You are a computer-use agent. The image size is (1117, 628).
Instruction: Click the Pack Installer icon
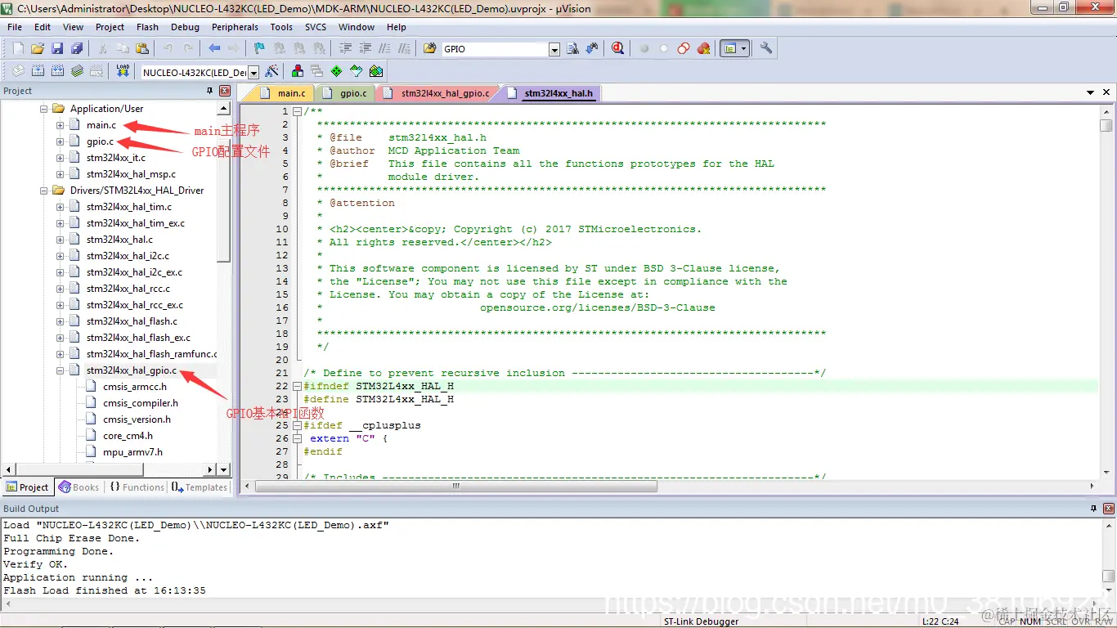pyautogui.click(x=376, y=71)
